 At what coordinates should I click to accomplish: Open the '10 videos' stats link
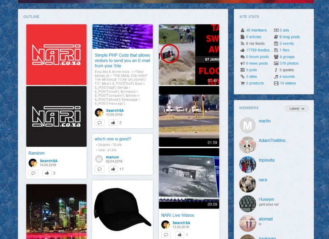pyautogui.click(x=287, y=83)
